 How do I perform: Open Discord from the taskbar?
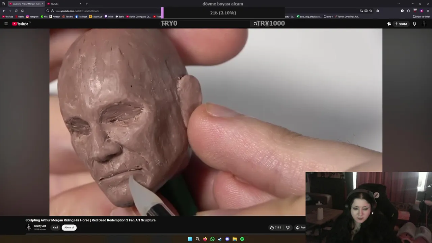pyautogui.click(x=227, y=239)
